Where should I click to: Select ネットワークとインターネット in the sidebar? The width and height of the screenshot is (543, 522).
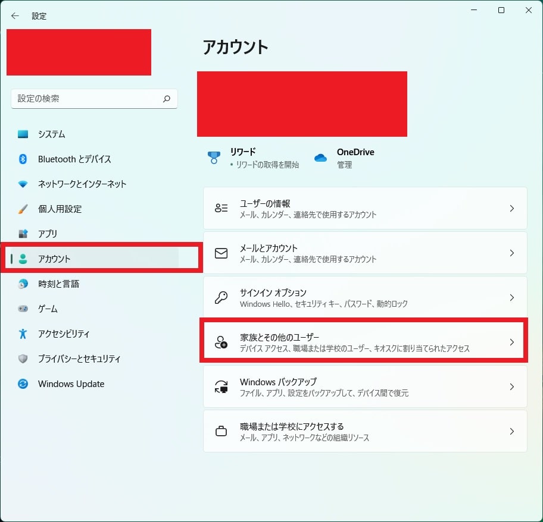tap(82, 184)
